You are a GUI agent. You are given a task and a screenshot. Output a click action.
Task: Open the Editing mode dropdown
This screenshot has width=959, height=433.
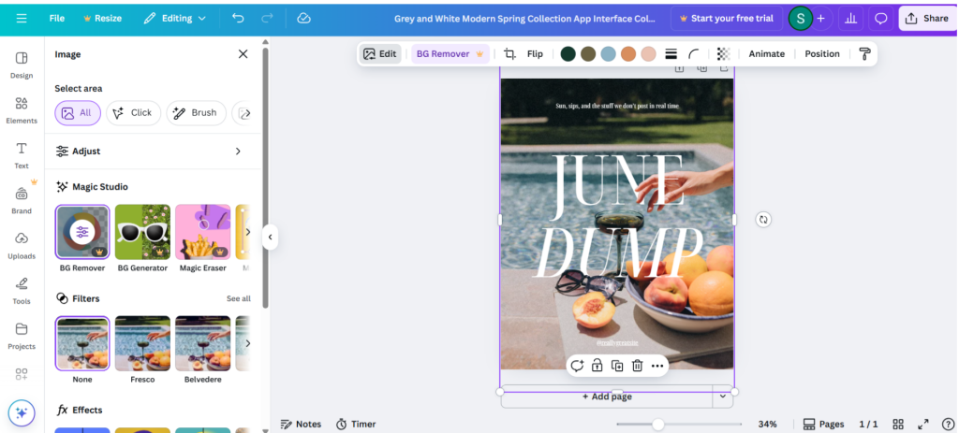click(175, 18)
